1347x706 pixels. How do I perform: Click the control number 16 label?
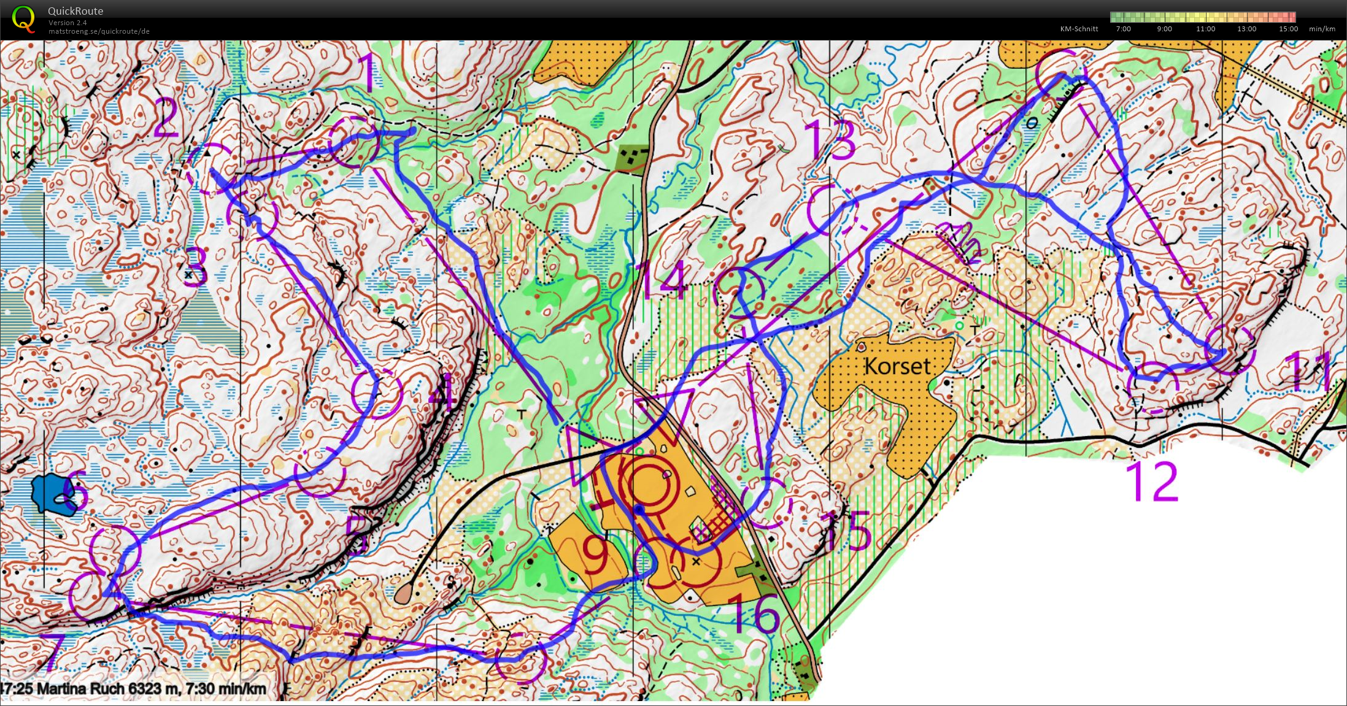[x=755, y=614]
